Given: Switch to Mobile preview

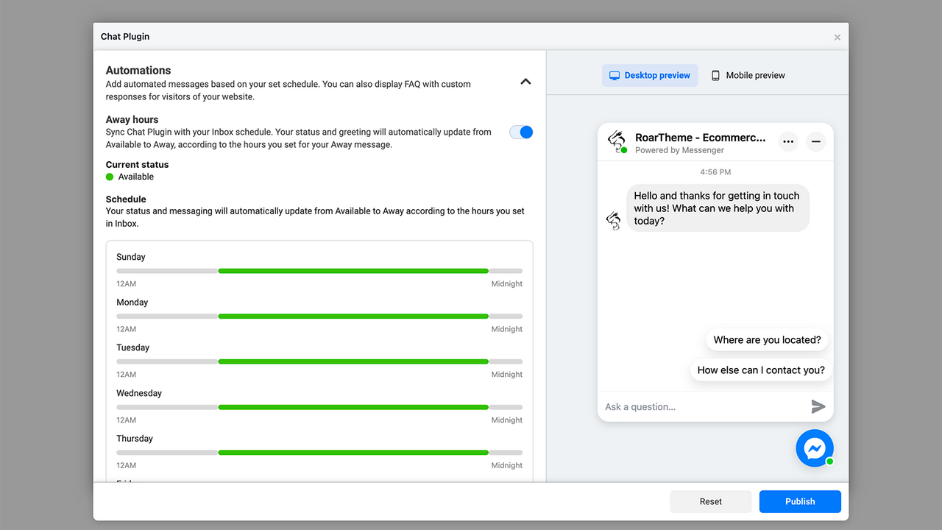Looking at the screenshot, I should point(748,74).
